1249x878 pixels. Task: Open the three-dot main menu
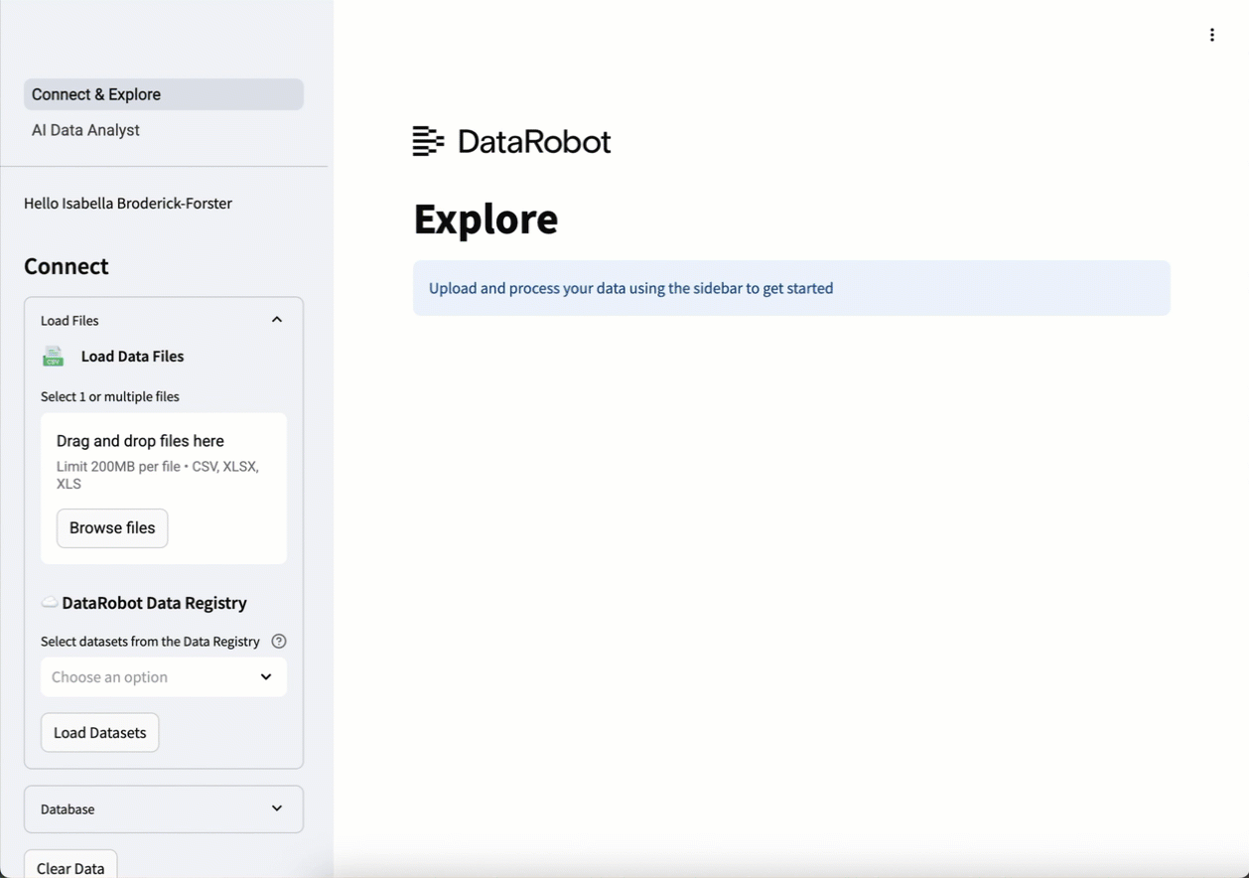click(1211, 35)
